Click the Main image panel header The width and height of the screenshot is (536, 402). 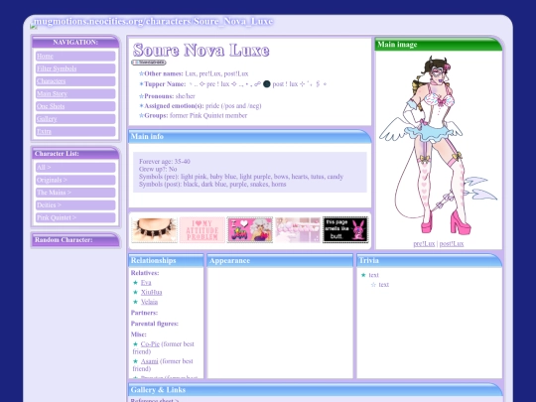[x=439, y=45]
